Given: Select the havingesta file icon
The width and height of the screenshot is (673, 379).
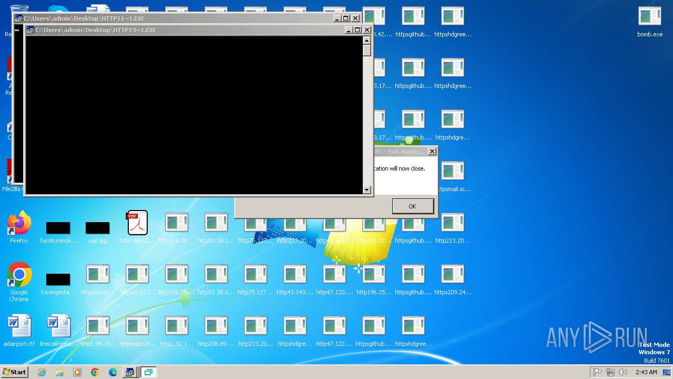Looking at the screenshot, I should (58, 284).
